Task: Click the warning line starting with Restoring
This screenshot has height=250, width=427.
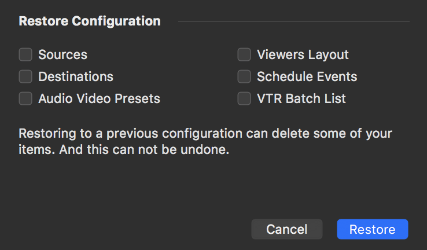Action: (205, 134)
